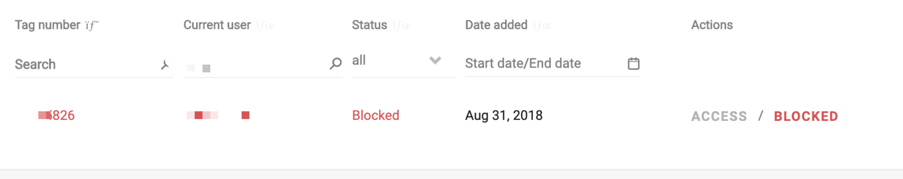Click the sort icon next to Date added

(x=542, y=26)
